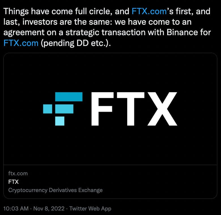Open the FTX.com link before "(pending DD etc.)"

click(x=21, y=43)
